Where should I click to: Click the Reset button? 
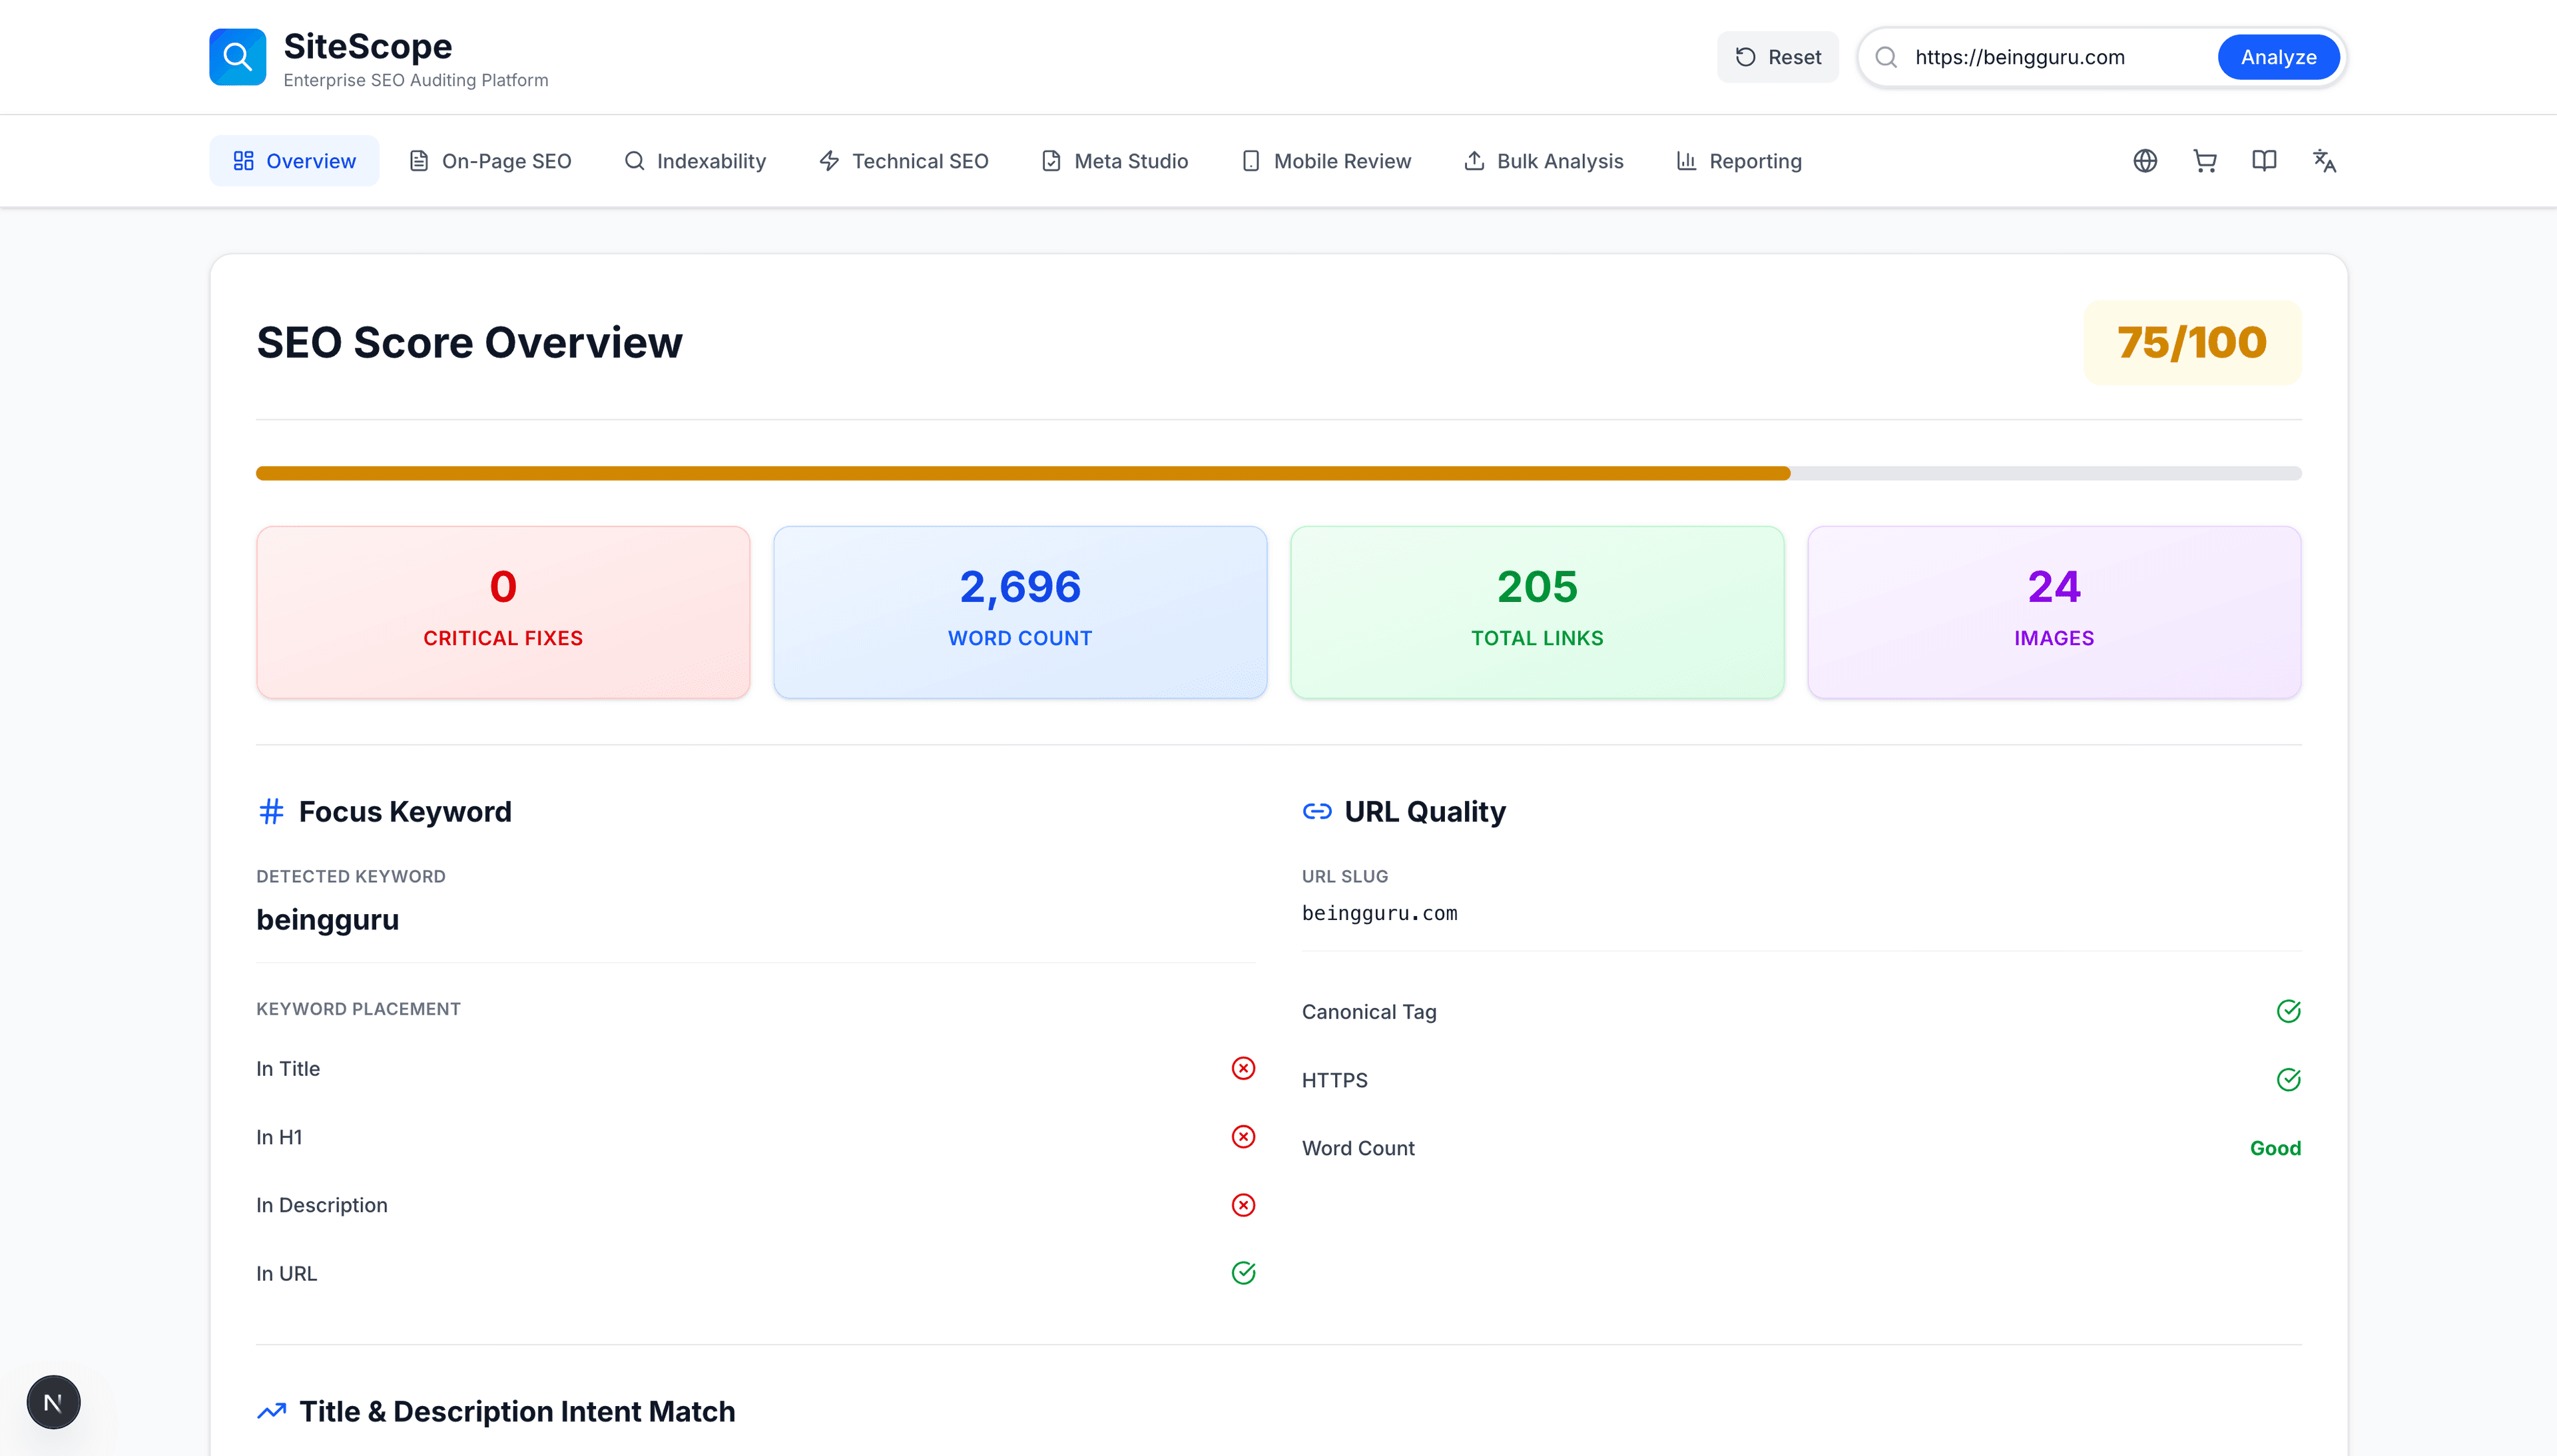point(1777,57)
